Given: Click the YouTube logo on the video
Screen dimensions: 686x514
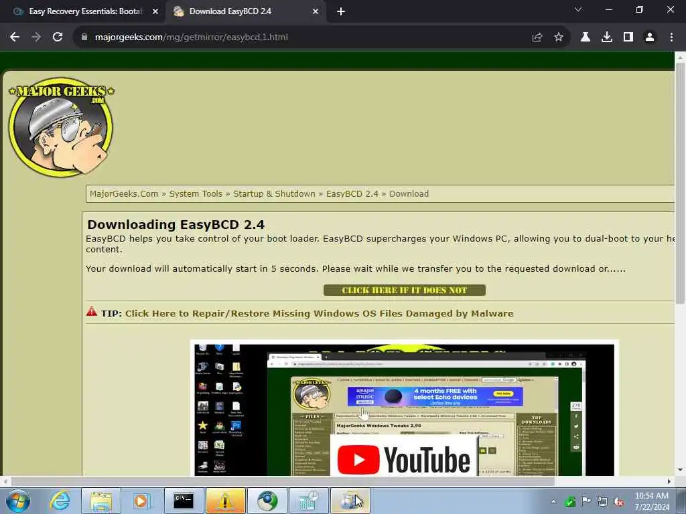Looking at the screenshot, I should click(x=403, y=459).
